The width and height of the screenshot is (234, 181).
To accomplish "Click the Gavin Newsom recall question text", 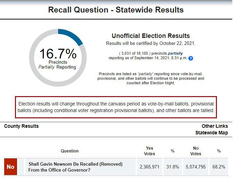I will [75, 167].
